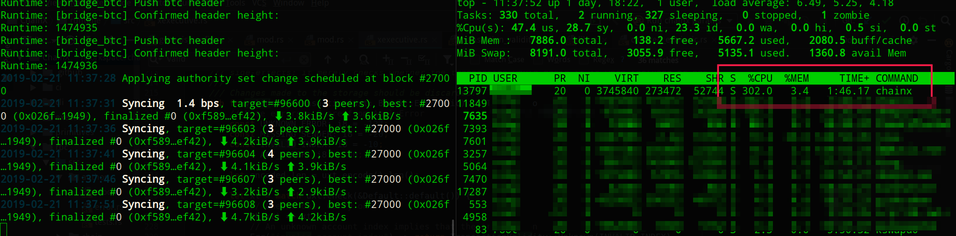
Task: Click the 5135.1 used swap value
Action: pos(736,53)
